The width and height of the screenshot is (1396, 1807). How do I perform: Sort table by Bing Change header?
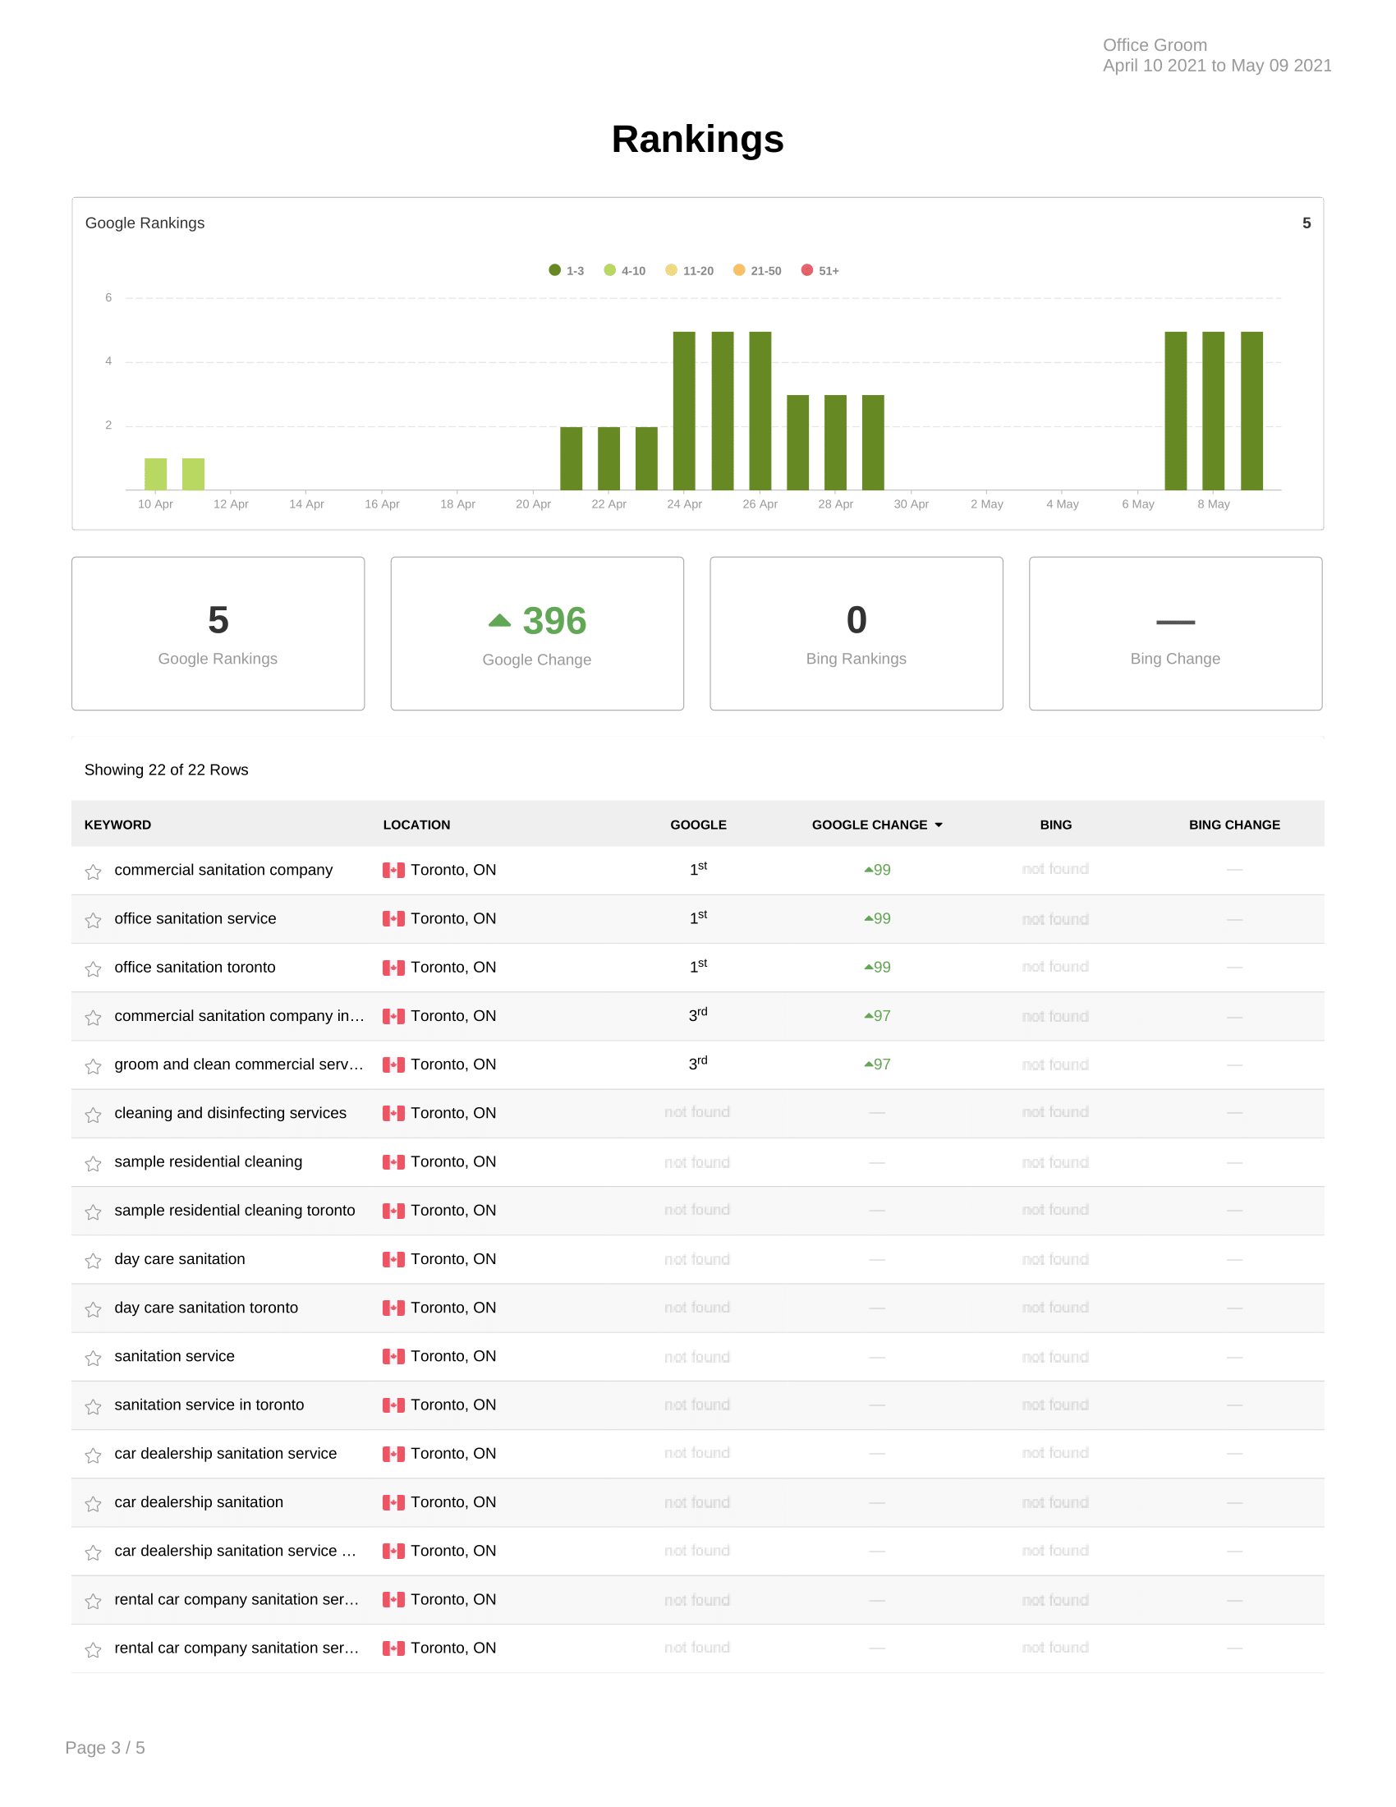(x=1234, y=825)
